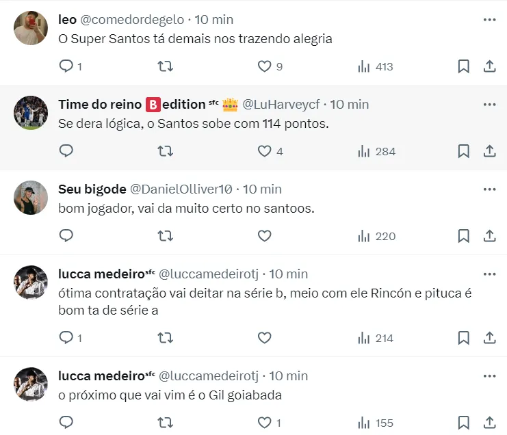This screenshot has height=435, width=507.
Task: Like the tweet about 114 pontos
Action: tap(264, 151)
